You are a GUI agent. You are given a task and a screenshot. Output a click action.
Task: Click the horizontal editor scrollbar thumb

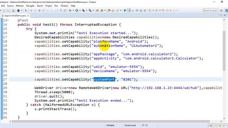[x=111, y=121]
